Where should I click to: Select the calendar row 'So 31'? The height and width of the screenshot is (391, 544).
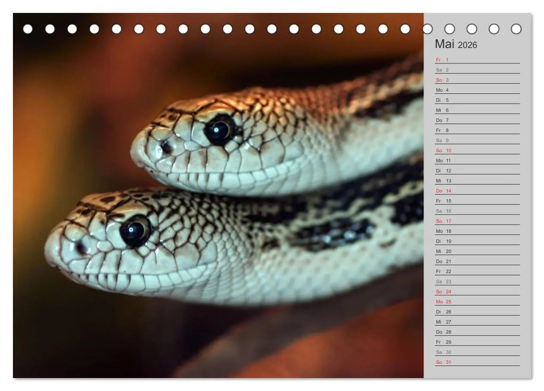click(477, 362)
